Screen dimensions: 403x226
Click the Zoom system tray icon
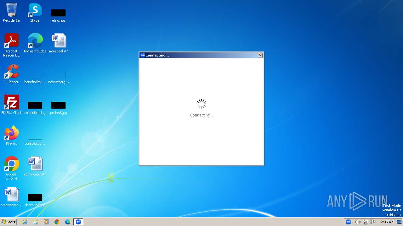coord(349,222)
